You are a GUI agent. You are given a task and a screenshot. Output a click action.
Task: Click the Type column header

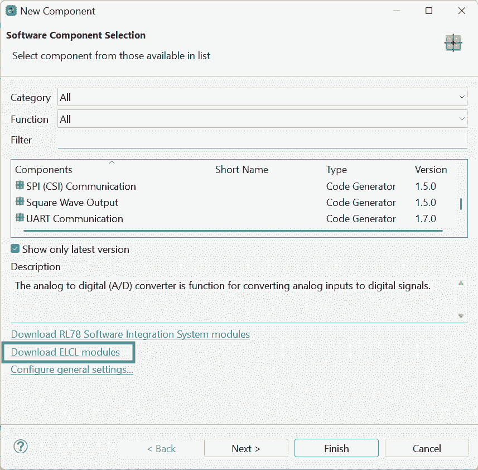click(336, 170)
